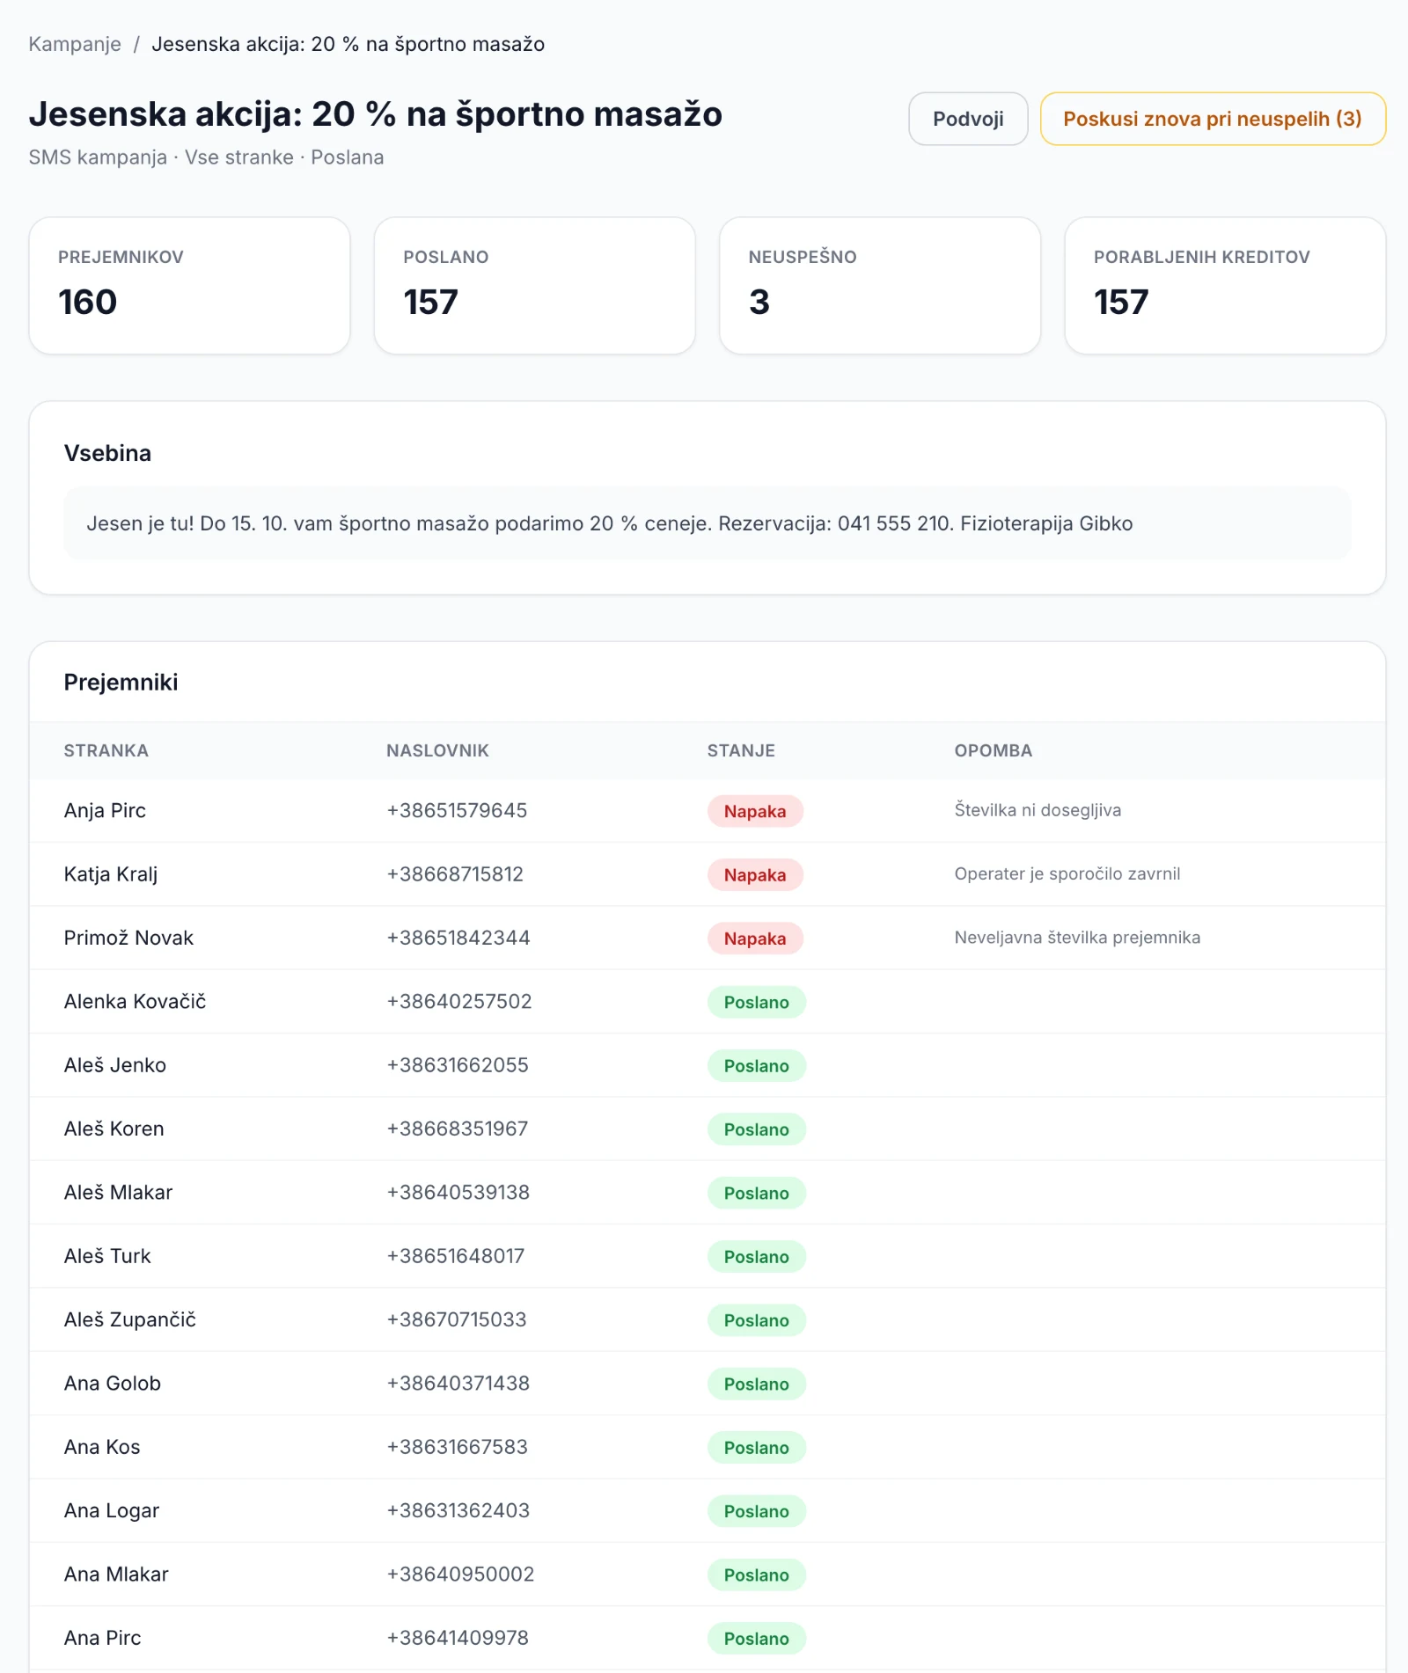Click the page title 'Jesenska akcija'
Screen dimensions: 1408x1673
pos(376,114)
